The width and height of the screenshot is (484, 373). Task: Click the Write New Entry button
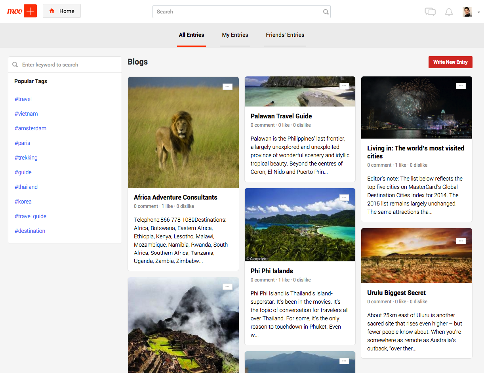pyautogui.click(x=450, y=62)
